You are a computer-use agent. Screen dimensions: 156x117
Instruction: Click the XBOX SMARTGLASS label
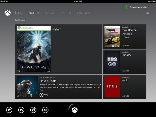48,77
